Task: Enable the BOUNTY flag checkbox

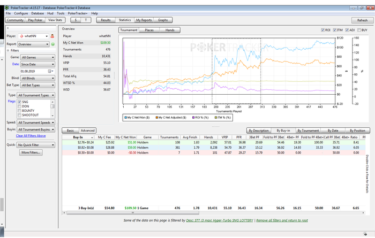Action: coord(20,111)
